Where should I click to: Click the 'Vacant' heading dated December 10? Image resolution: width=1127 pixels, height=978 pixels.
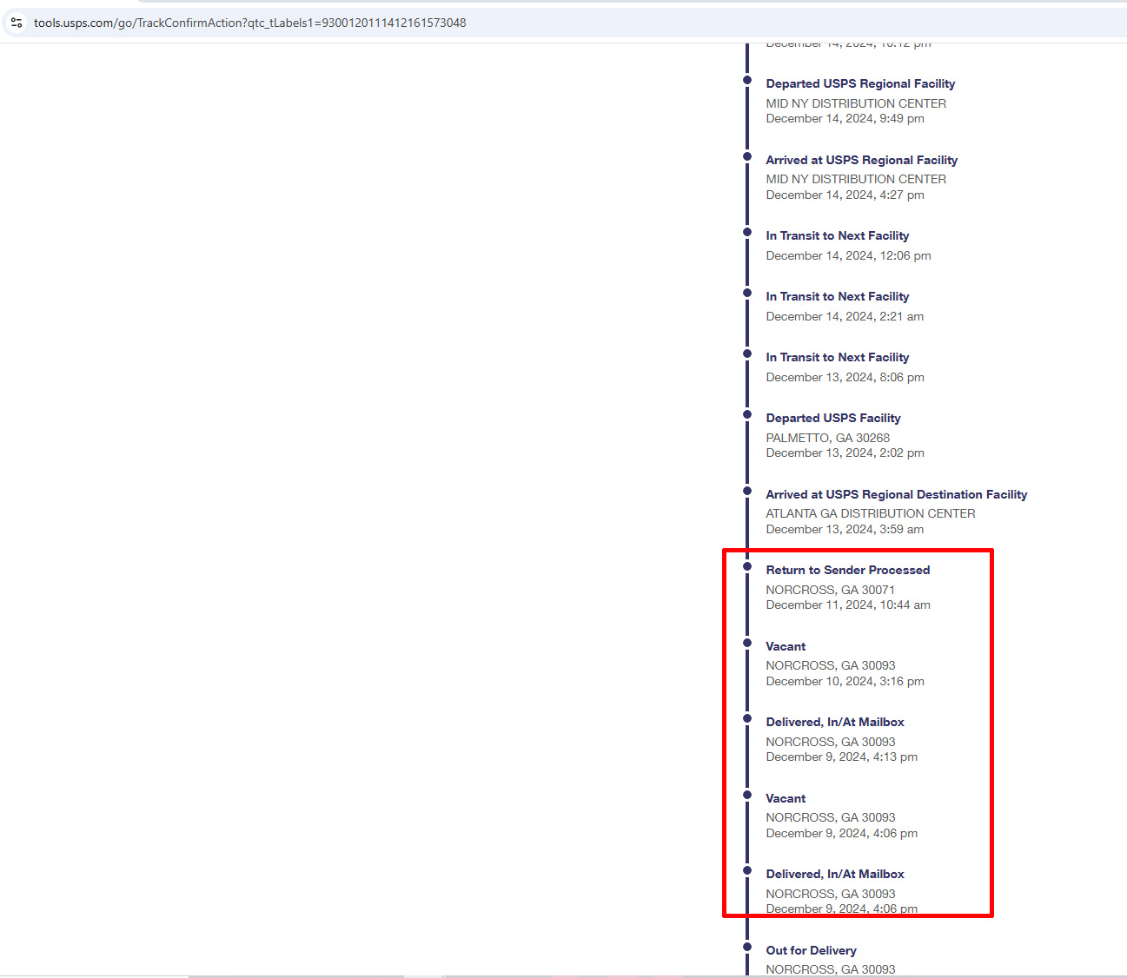[786, 646]
